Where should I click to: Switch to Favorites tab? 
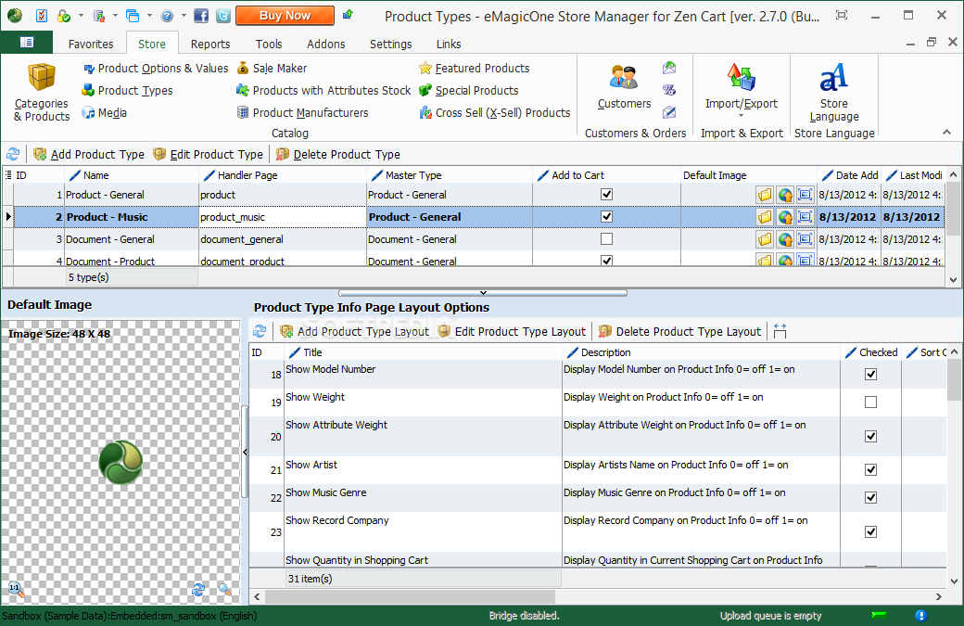coord(91,45)
